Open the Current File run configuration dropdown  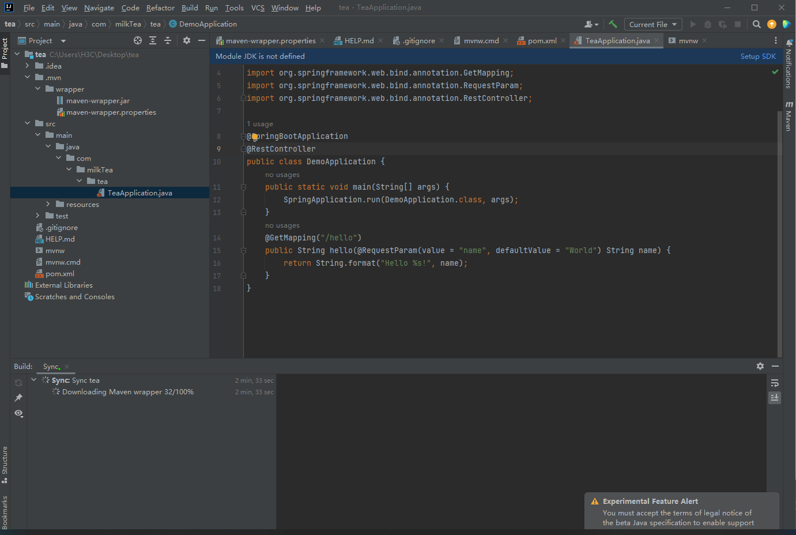(x=652, y=24)
